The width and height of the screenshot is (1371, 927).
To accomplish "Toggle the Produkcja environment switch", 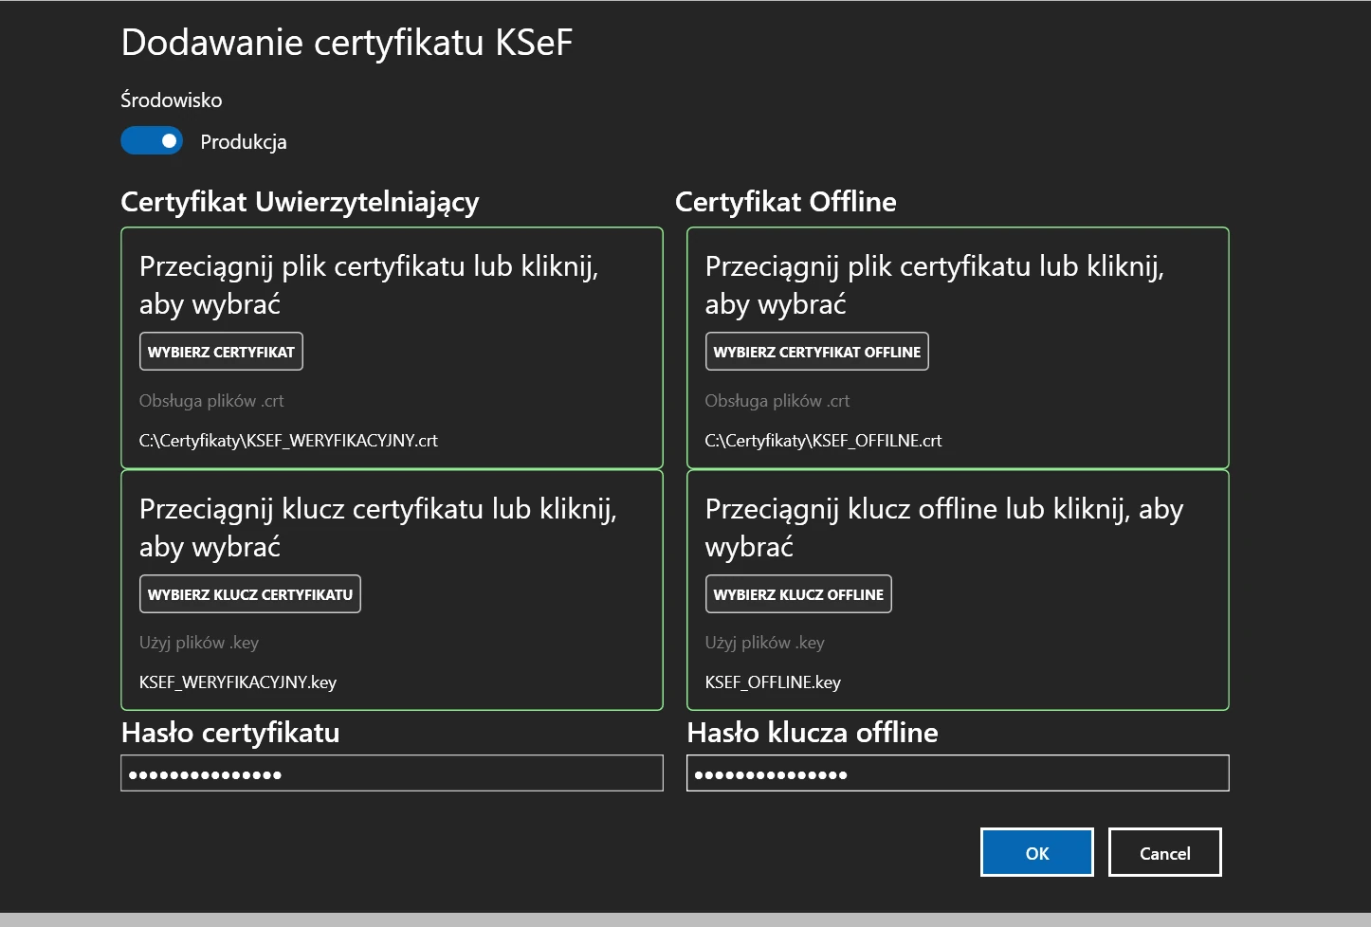I will (152, 141).
